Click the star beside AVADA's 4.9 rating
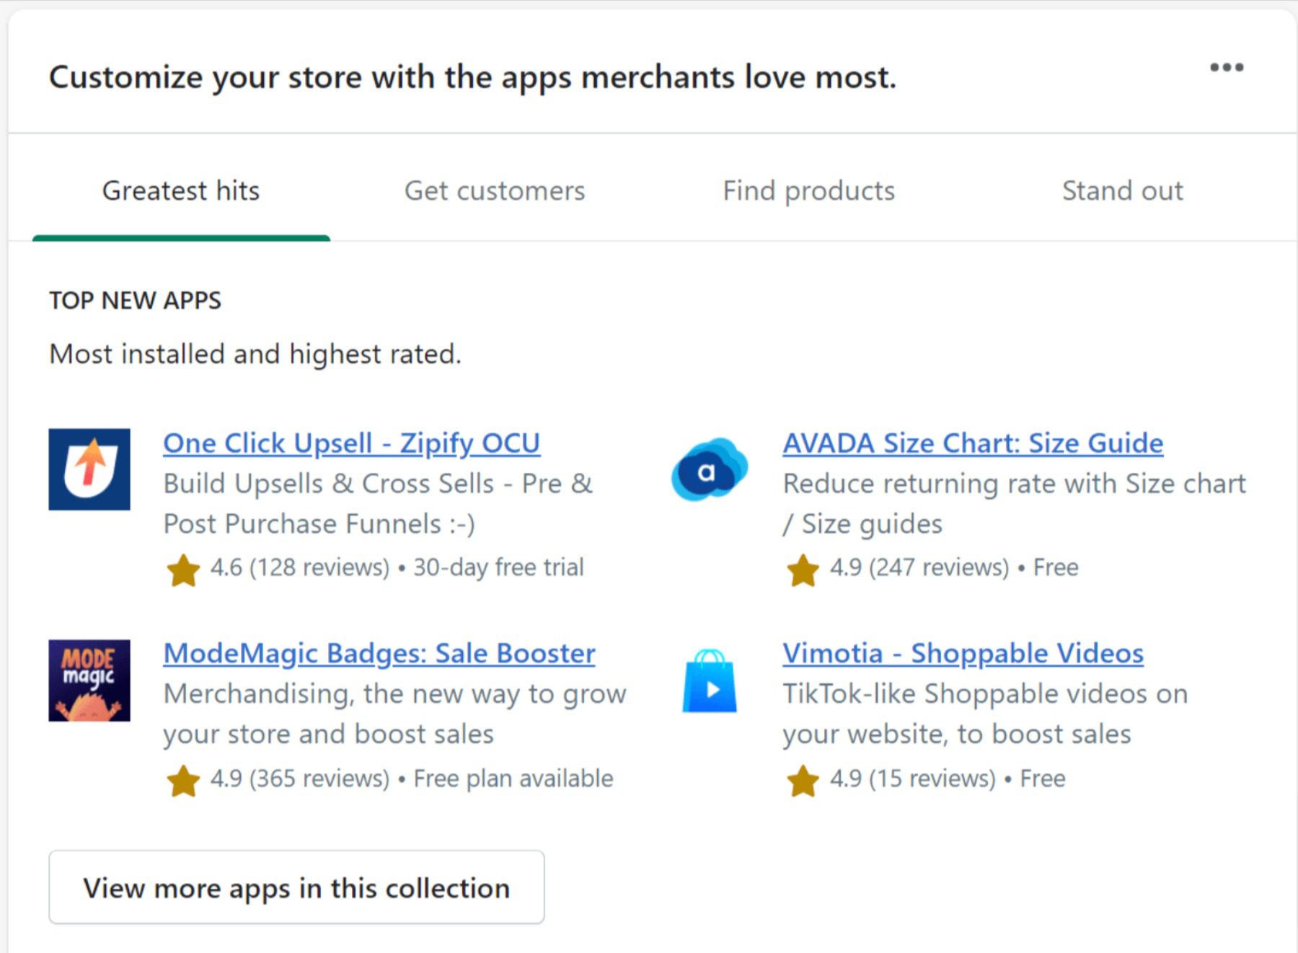The height and width of the screenshot is (953, 1298). point(801,569)
